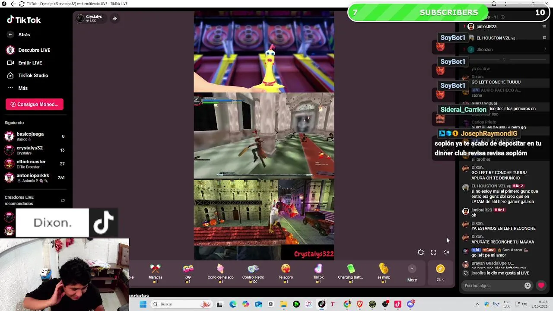Send a heart like
The image size is (553, 311).
(541, 286)
